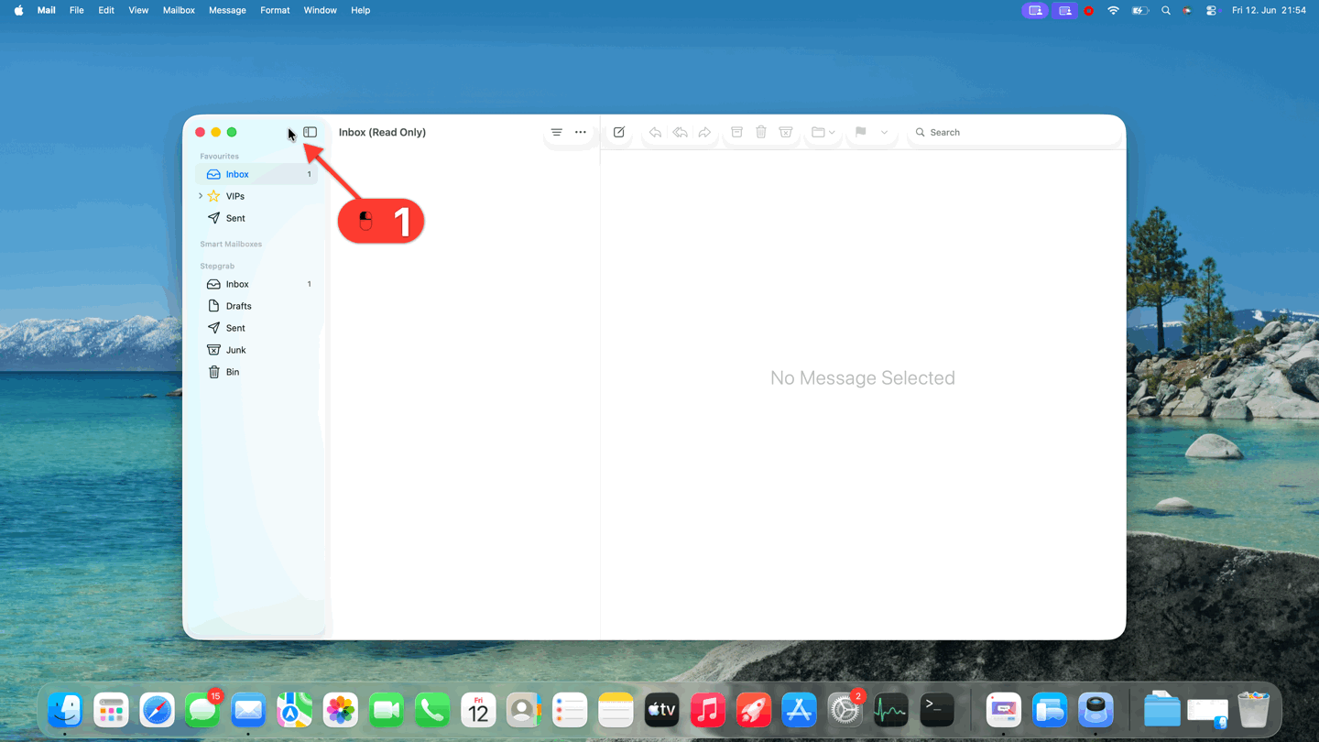Open Notes from the Dock
Screen dimensions: 1319x742
(x=616, y=710)
